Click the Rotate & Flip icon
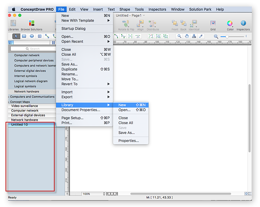 tap(126, 23)
